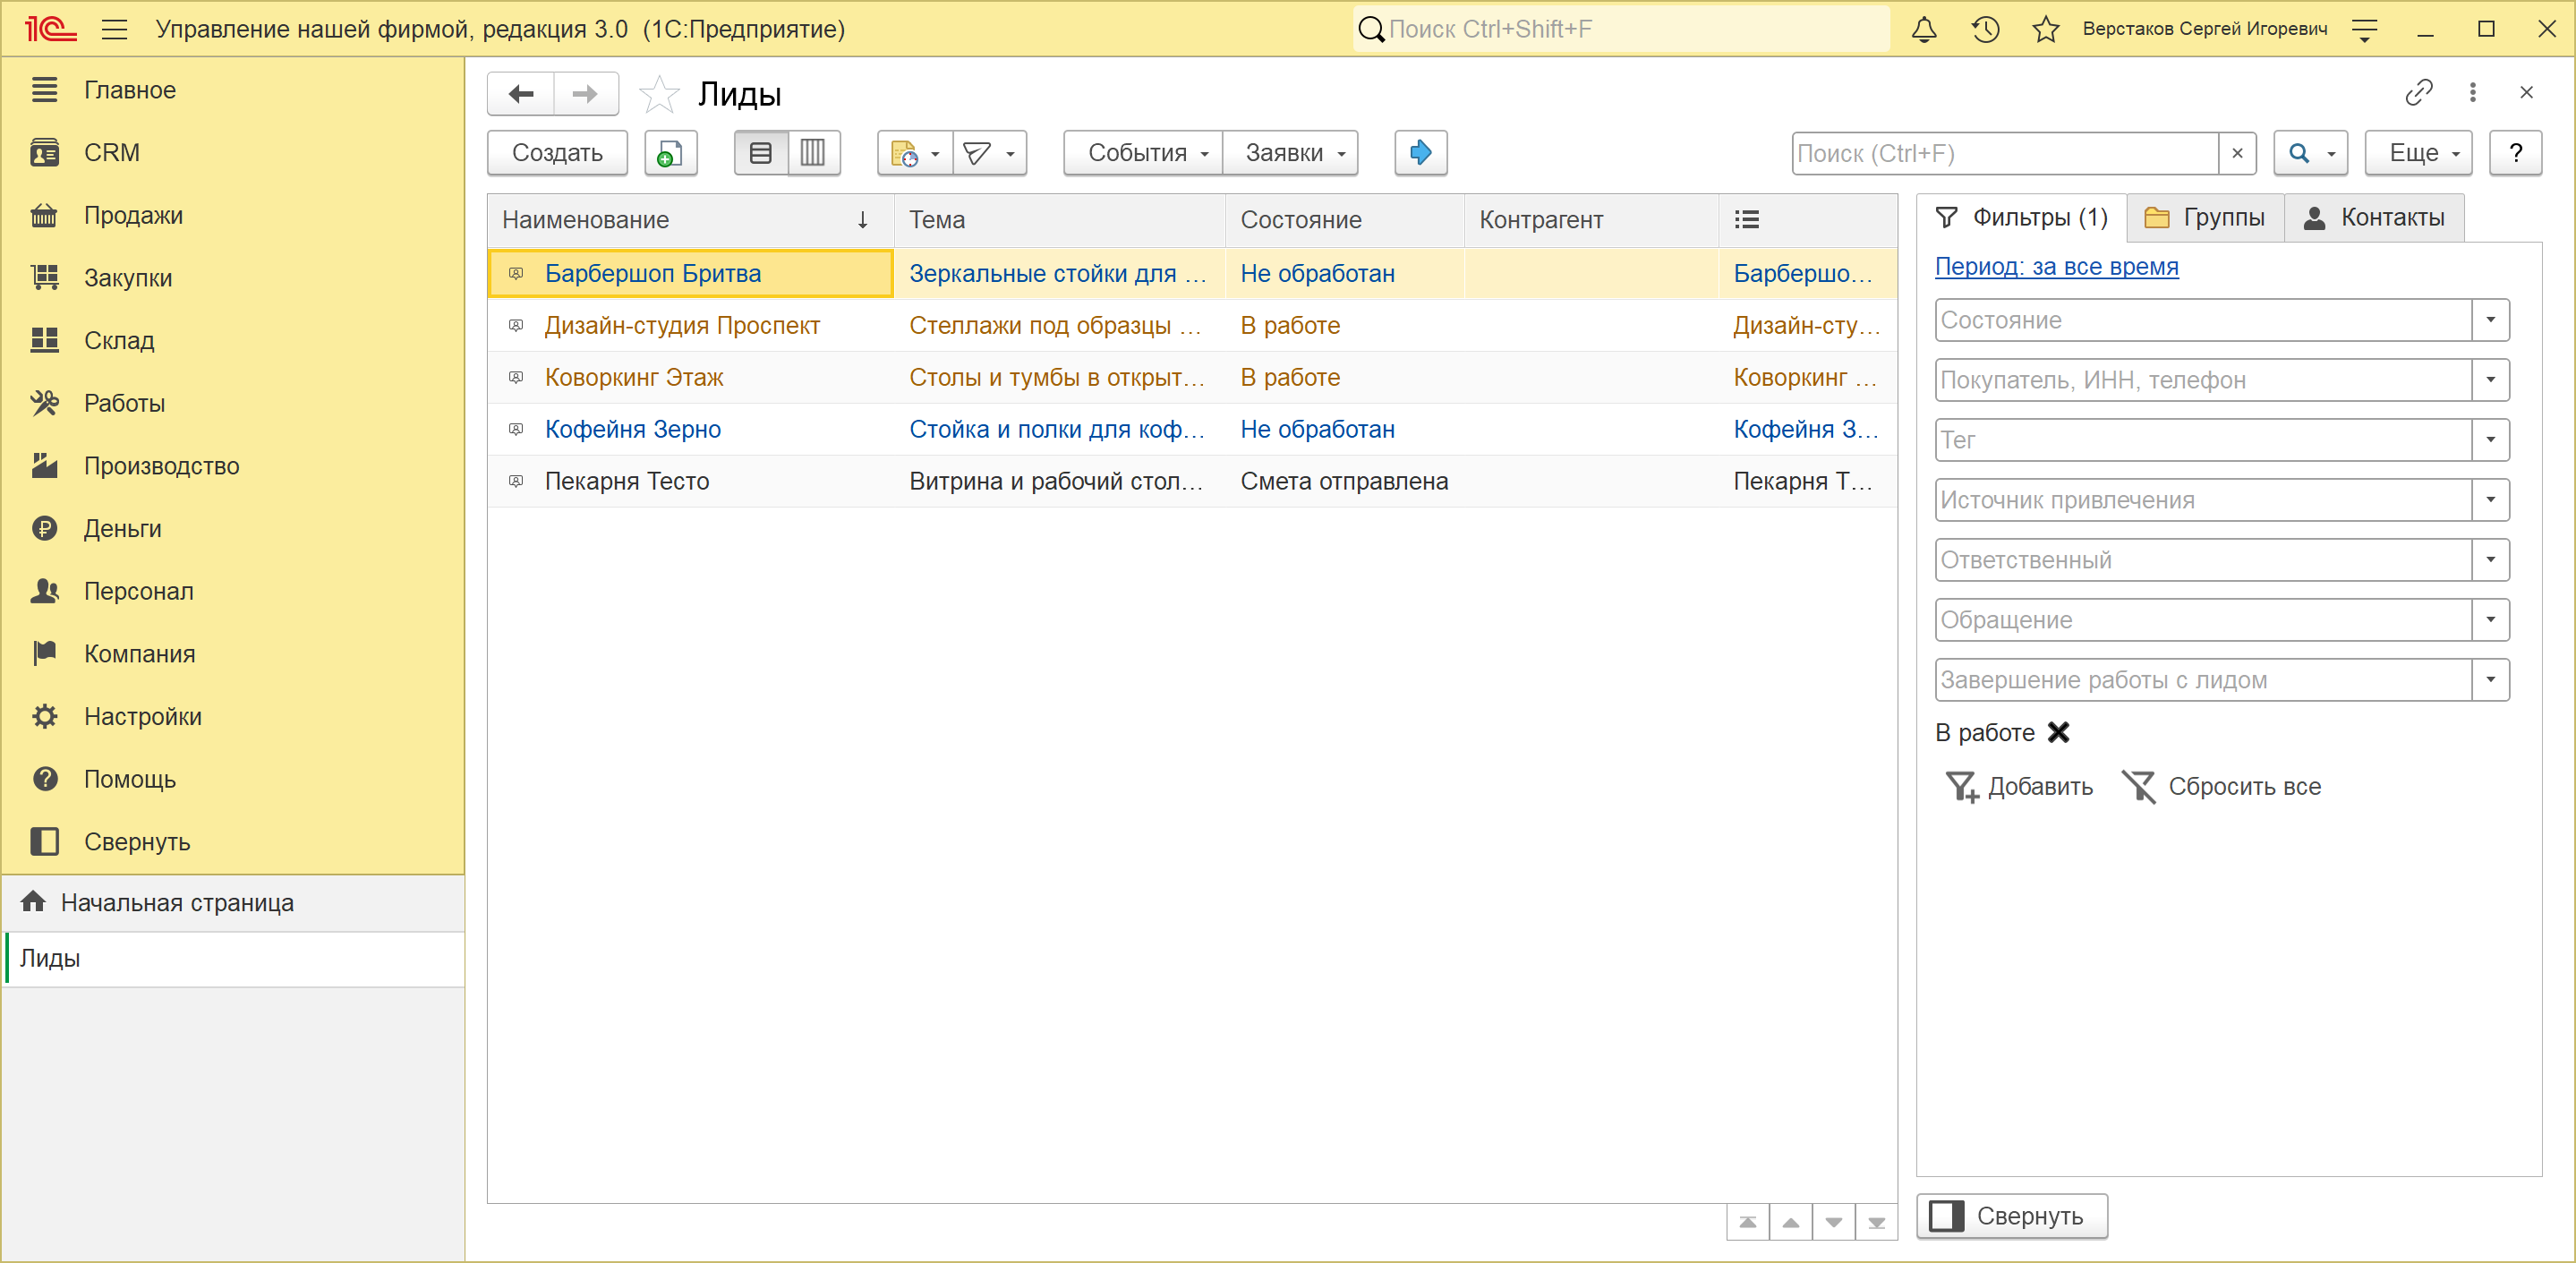Focus the Покупатель, ИНН, телефон filter field

(x=2204, y=380)
